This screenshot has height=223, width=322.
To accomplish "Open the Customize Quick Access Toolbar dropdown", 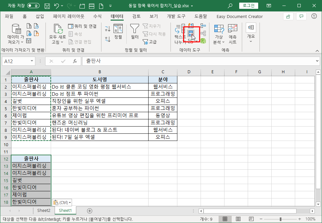I will tap(111, 6).
